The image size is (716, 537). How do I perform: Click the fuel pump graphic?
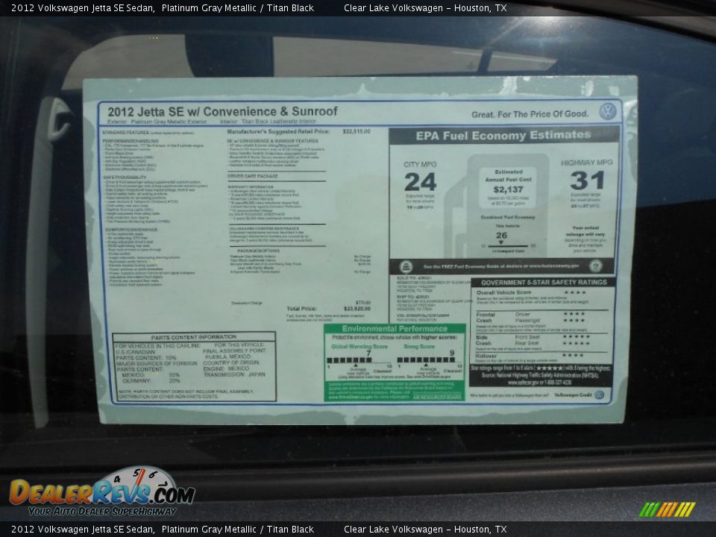[x=496, y=206]
